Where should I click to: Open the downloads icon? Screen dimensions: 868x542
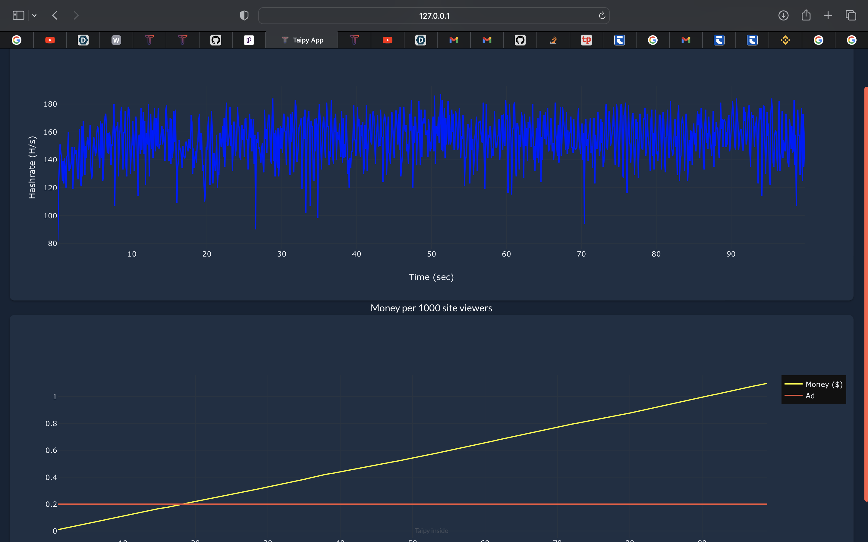[783, 15]
